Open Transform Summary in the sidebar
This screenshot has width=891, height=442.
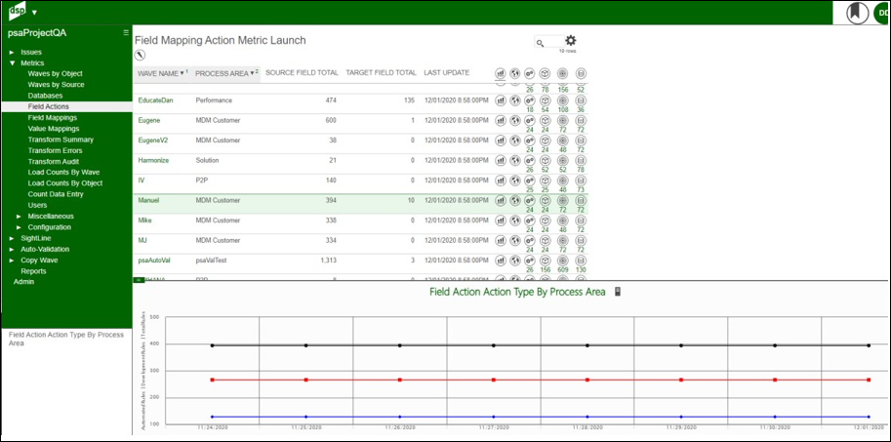(x=61, y=140)
